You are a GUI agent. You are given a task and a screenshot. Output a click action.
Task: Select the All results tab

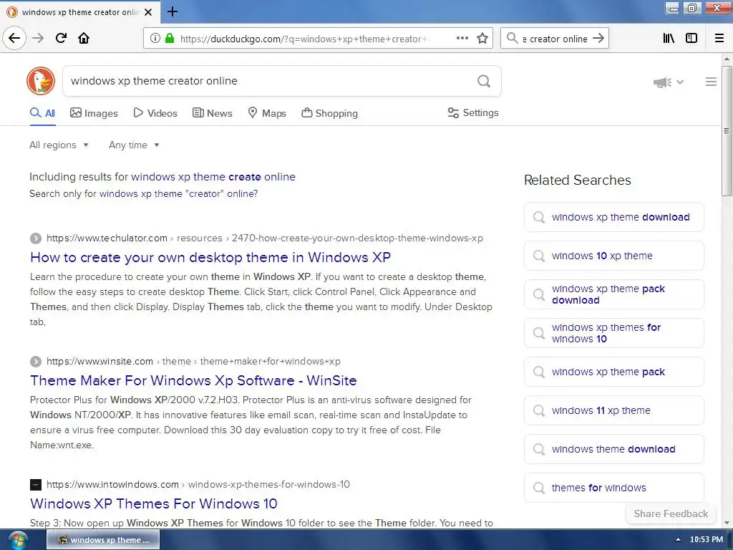42,113
